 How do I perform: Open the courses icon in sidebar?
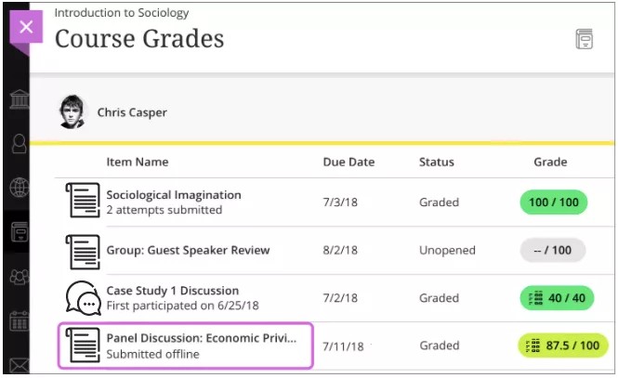(19, 231)
